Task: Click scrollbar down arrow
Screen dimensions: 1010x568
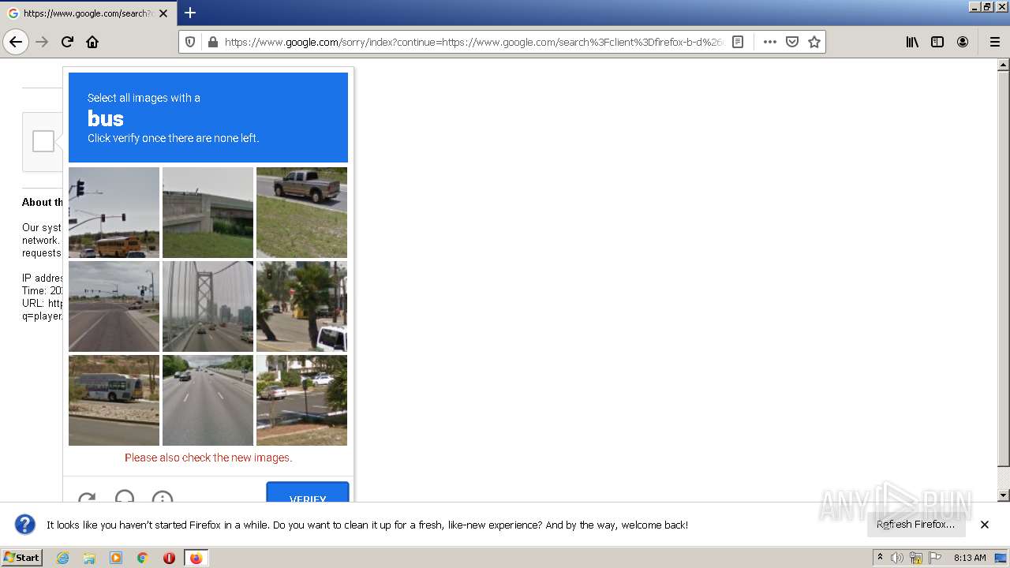Action: (1004, 495)
